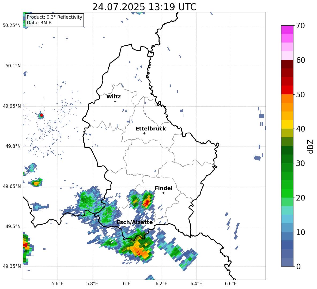Click the 40 tick on colorbar
317x289 pixels.
(x=300, y=129)
